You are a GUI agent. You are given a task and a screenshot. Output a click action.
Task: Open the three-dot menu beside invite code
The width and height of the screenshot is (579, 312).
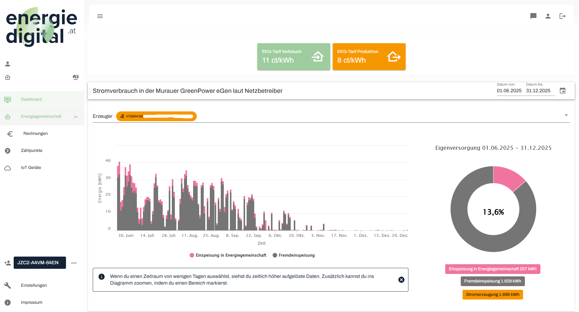pyautogui.click(x=74, y=263)
